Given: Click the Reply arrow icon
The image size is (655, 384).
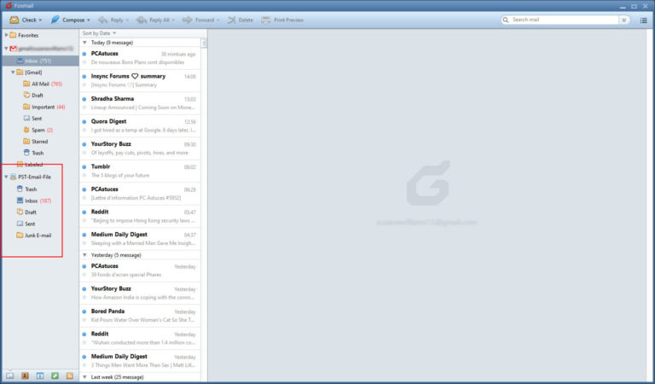Looking at the screenshot, I should click(x=102, y=20).
